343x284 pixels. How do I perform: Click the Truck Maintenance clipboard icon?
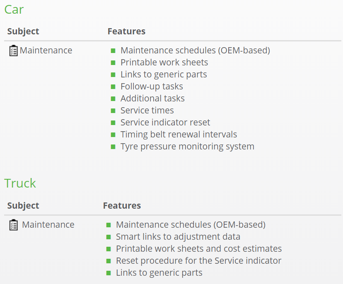[13, 225]
